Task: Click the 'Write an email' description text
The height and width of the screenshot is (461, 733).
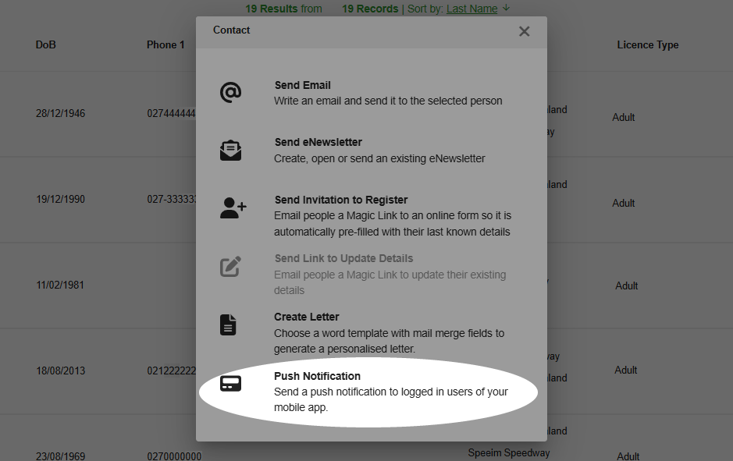Action: pos(388,101)
